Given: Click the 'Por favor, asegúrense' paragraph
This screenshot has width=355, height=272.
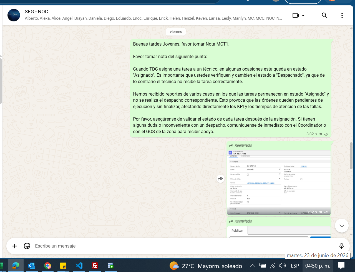Looking at the screenshot, I should click(230, 125).
